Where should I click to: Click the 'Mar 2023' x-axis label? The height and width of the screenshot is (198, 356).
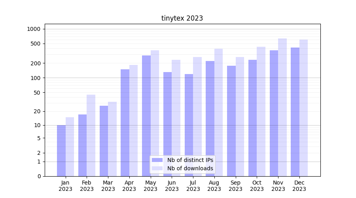[108, 186]
